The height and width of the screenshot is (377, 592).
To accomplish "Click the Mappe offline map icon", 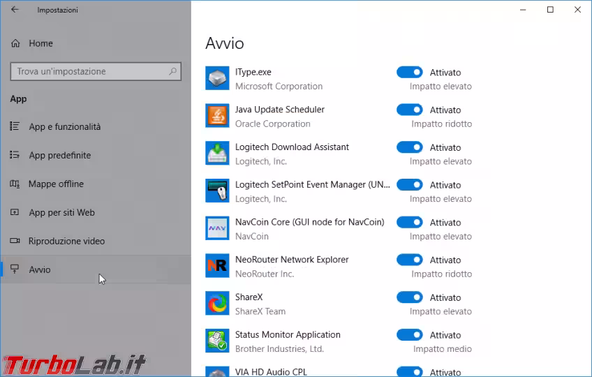I will 15,184.
